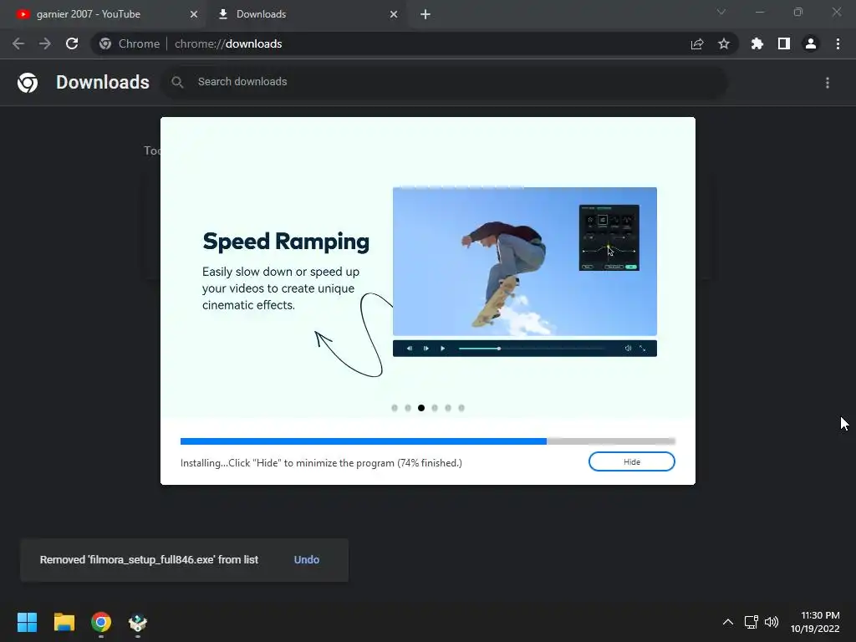The image size is (856, 642).
Task: Click the preview step-back control
Action: (x=410, y=349)
